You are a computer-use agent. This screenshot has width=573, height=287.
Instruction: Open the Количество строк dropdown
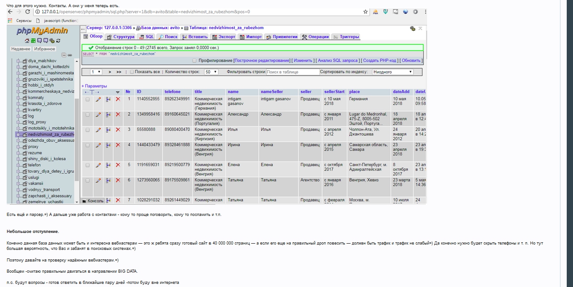[x=211, y=72]
